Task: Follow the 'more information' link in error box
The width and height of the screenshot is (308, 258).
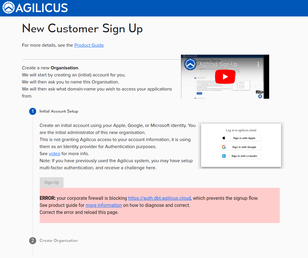Action: point(104,205)
